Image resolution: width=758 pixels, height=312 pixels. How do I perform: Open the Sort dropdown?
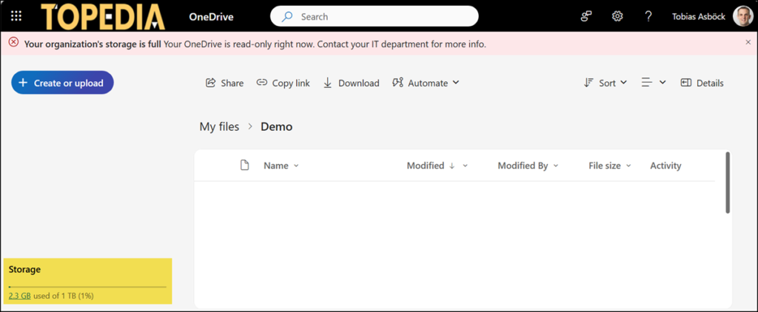click(x=606, y=83)
